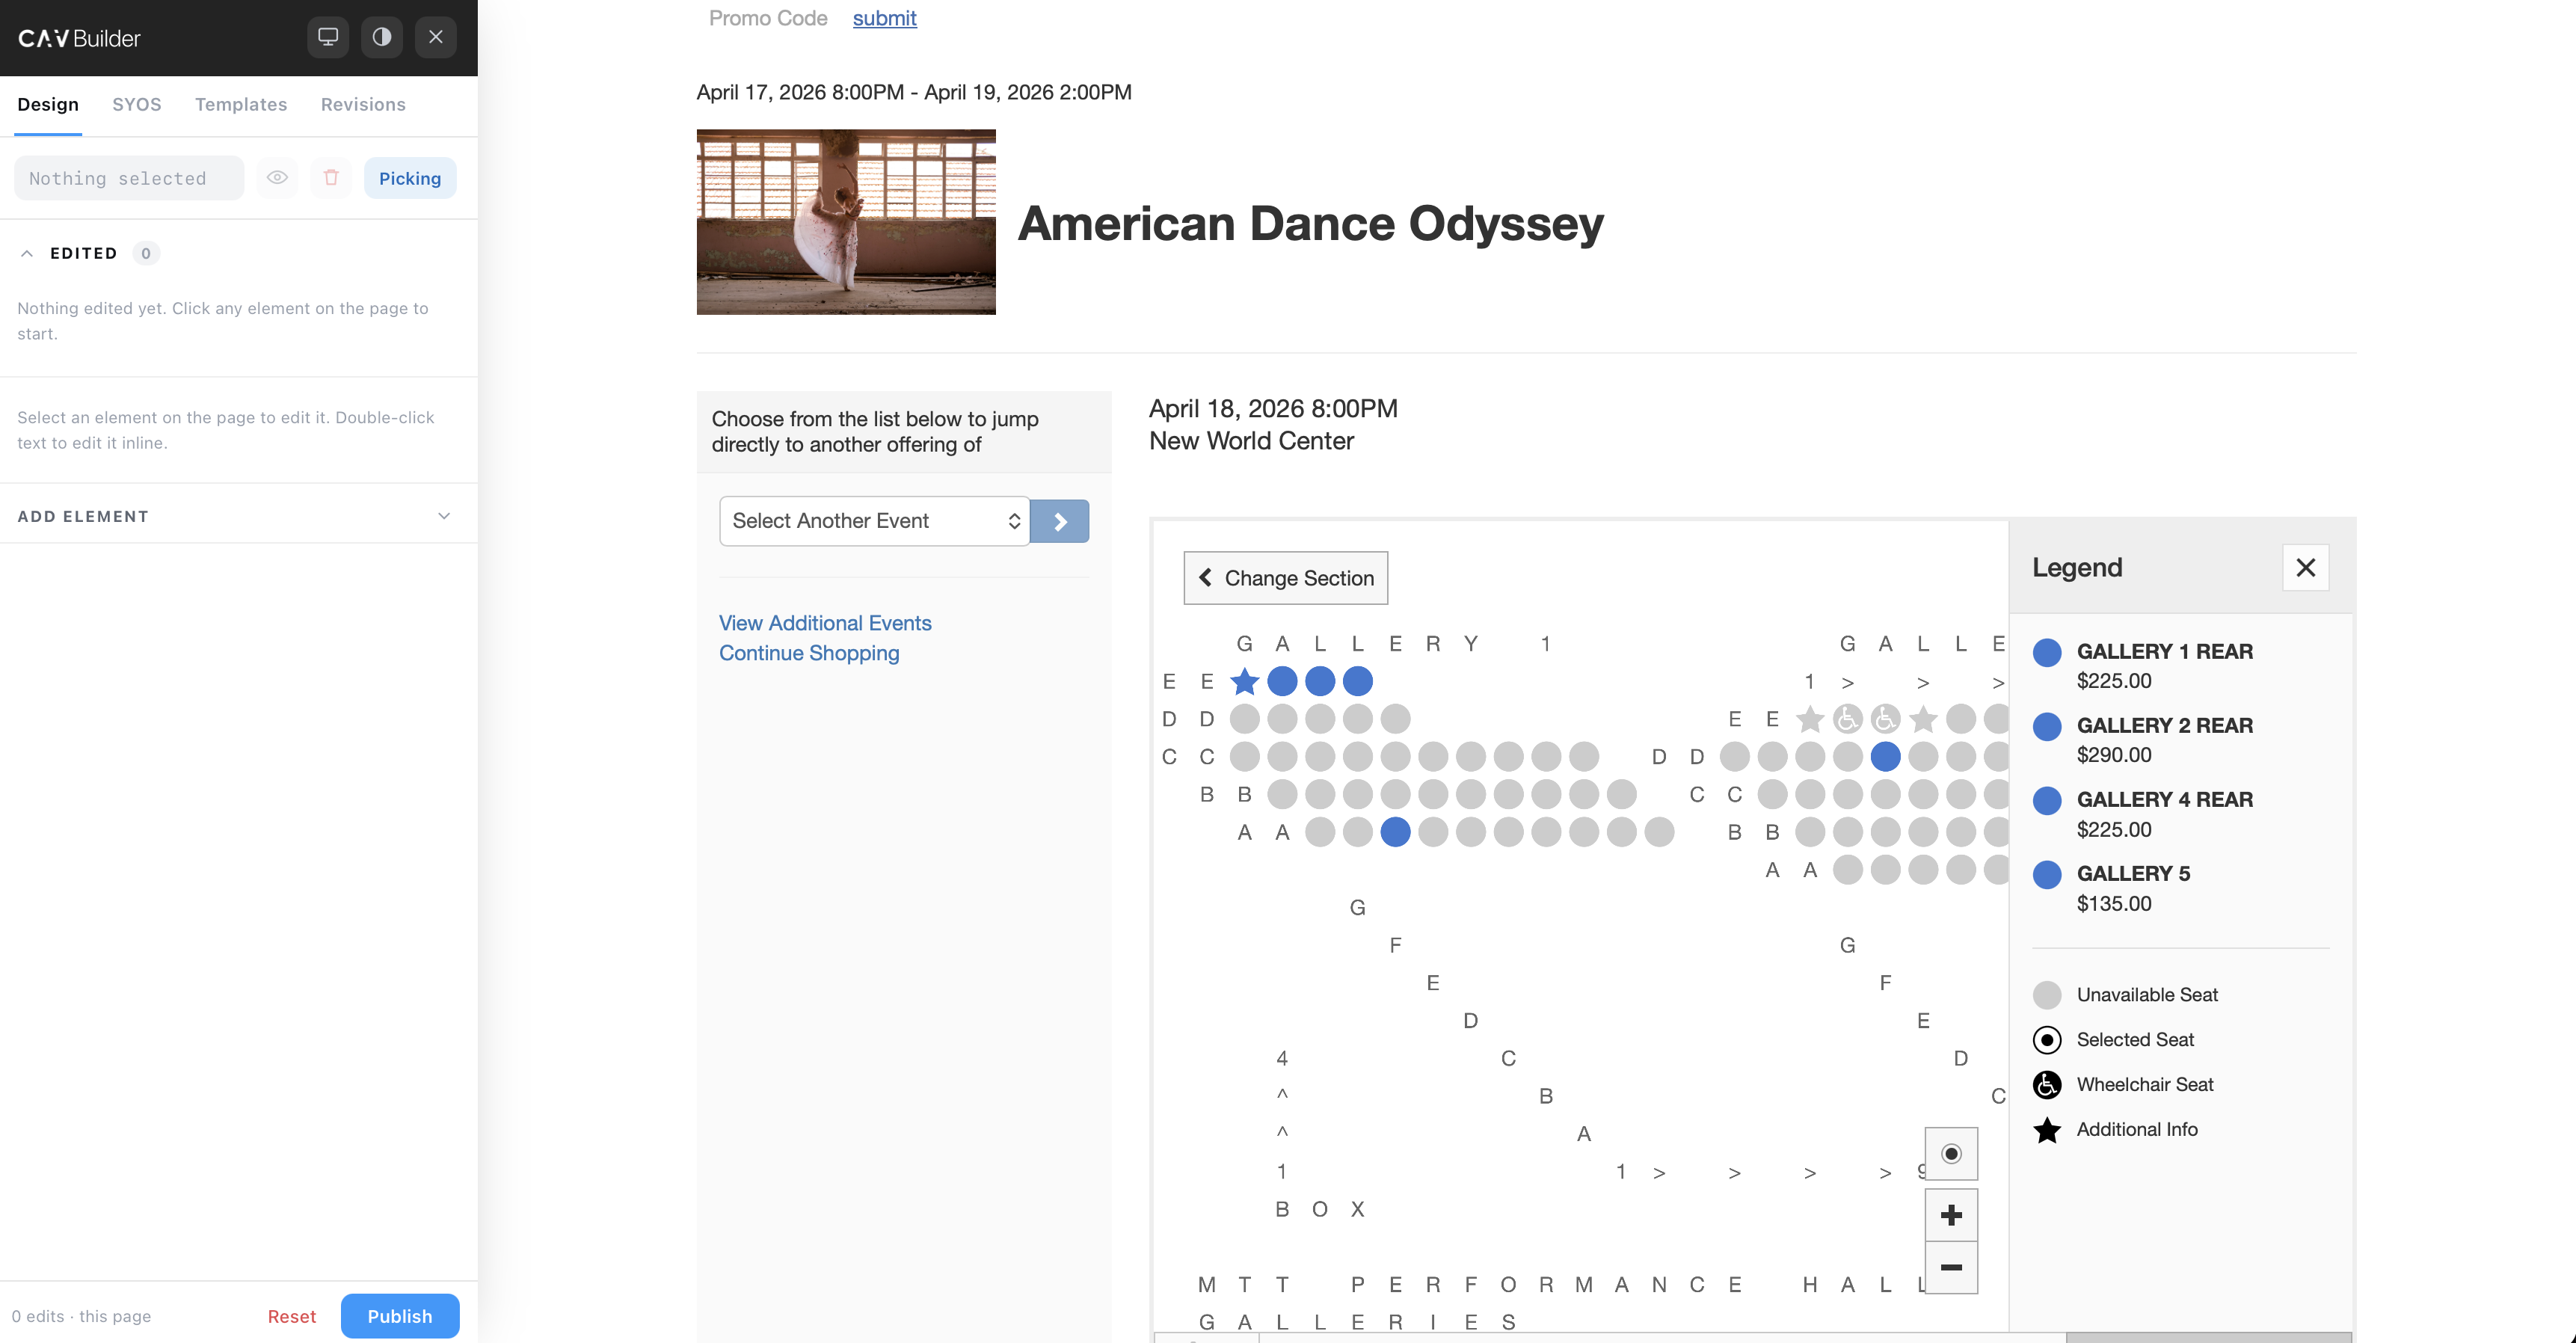Click the Unavailable Seat legend gray dot
The width and height of the screenshot is (2576, 1343).
[2047, 995]
